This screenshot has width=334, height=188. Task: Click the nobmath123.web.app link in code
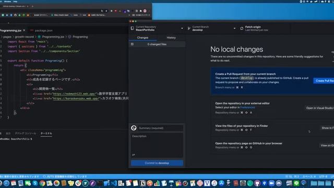click(x=75, y=93)
